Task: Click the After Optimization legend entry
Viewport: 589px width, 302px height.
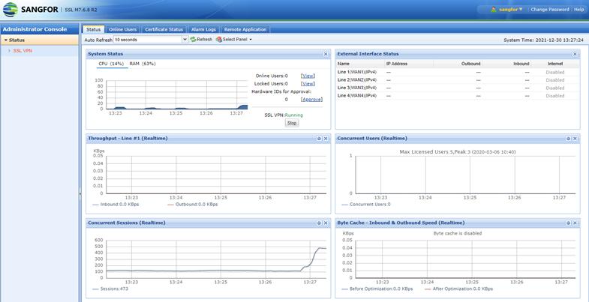Action: [458, 289]
